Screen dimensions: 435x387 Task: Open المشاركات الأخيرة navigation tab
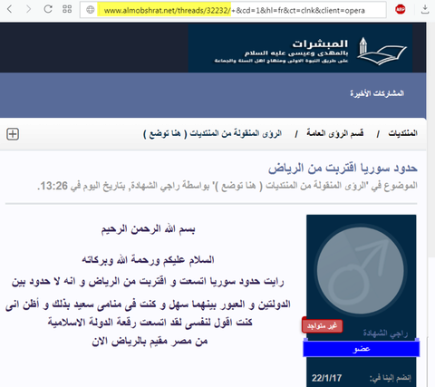point(377,93)
